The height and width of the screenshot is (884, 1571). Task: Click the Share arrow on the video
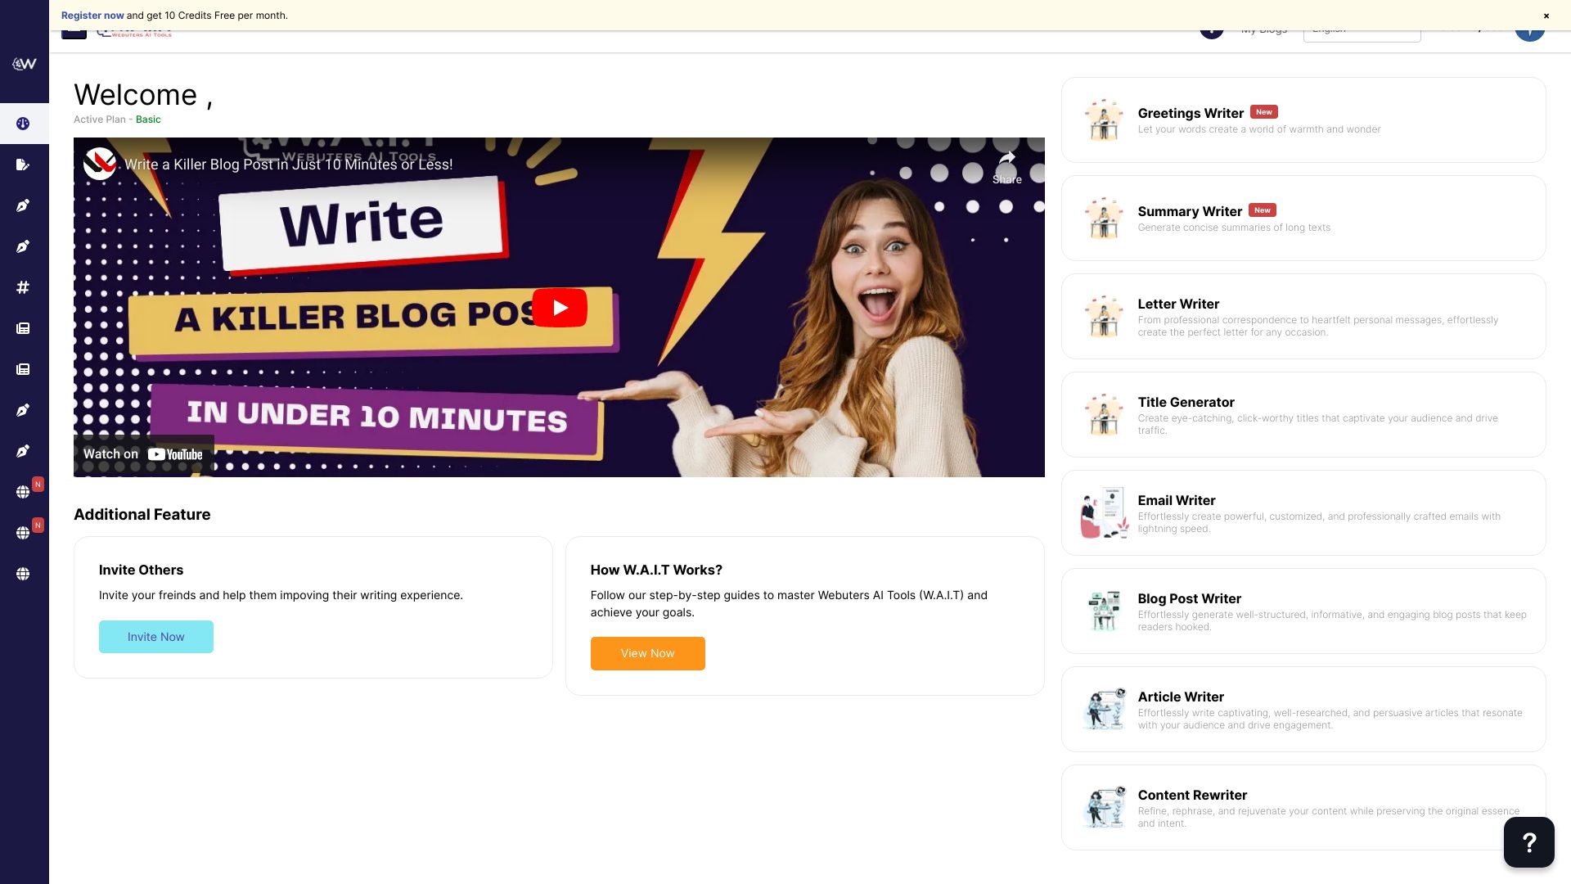1006,167
